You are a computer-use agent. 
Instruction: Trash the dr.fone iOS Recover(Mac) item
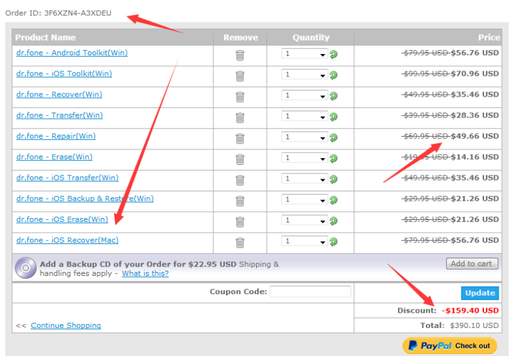[240, 243]
